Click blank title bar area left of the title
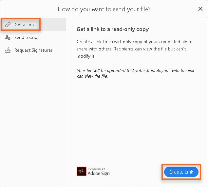This screenshot has height=187, width=208. (x=26, y=9)
